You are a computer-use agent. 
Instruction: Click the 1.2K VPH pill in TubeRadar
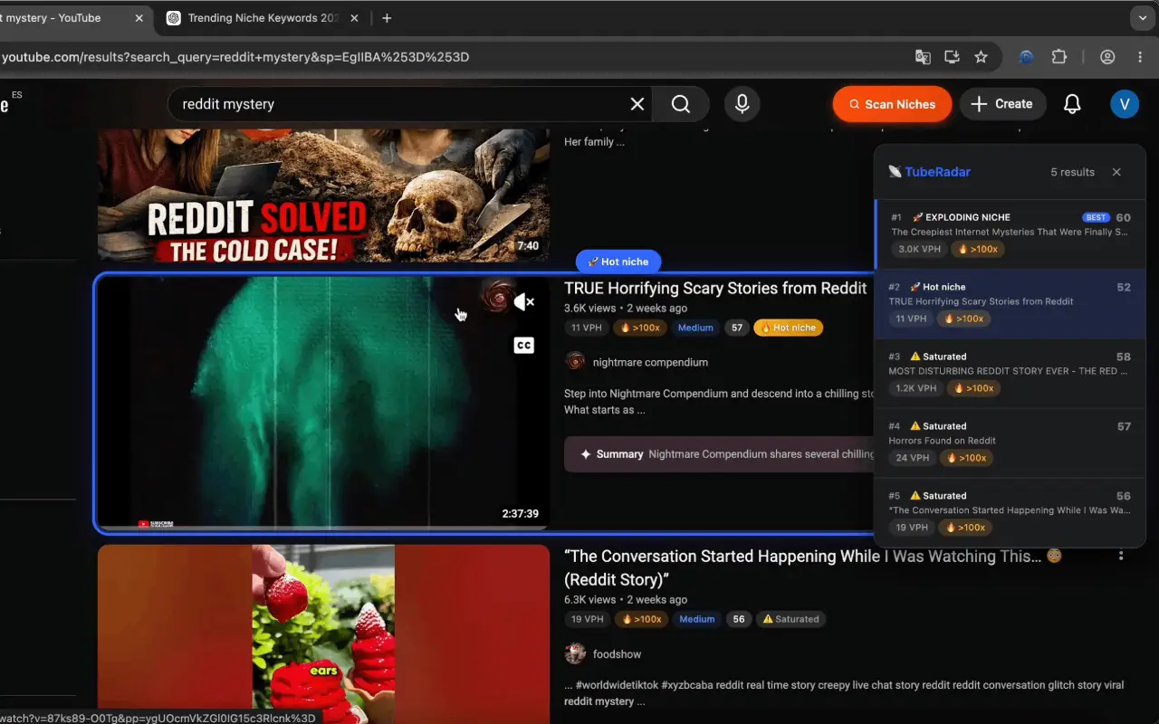[916, 388]
